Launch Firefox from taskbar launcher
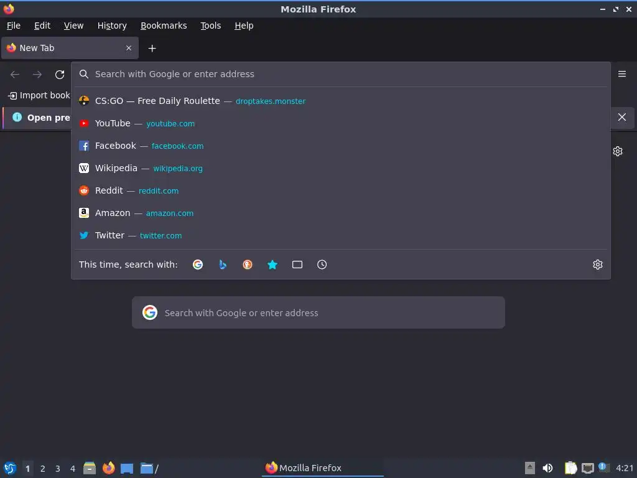Screen dimensions: 637x478 pos(108,468)
